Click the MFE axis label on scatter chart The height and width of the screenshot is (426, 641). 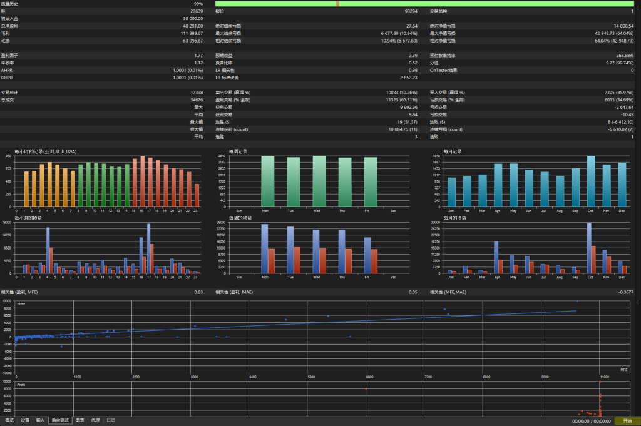tap(624, 370)
